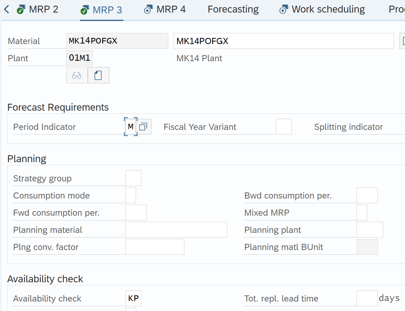Click the material description text field
The image size is (405, 311).
pos(283,41)
